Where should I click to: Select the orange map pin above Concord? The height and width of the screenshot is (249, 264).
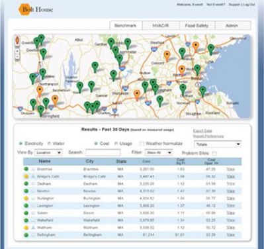coord(167,56)
